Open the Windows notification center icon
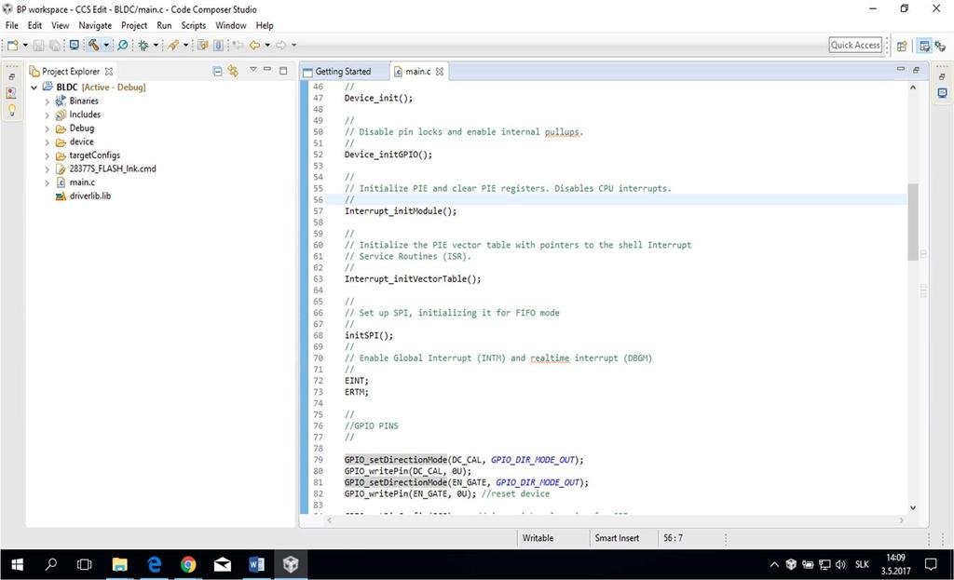954x580 pixels. pyautogui.click(x=931, y=565)
